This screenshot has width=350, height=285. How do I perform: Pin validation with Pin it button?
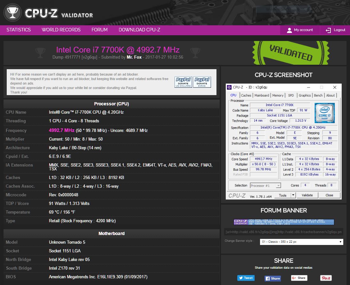click(326, 278)
